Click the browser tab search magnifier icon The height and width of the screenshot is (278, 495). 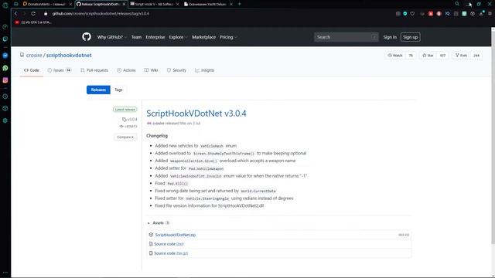[457, 4]
